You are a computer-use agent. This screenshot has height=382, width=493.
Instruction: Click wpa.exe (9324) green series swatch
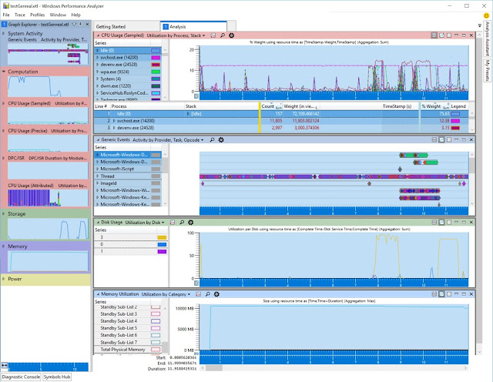click(156, 72)
